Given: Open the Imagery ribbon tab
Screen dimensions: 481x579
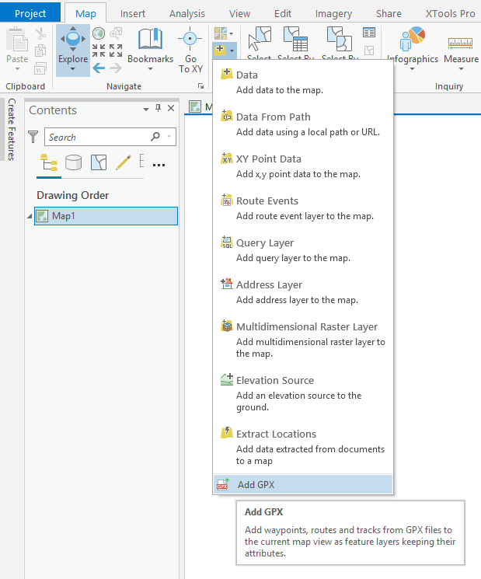Looking at the screenshot, I should (x=333, y=13).
